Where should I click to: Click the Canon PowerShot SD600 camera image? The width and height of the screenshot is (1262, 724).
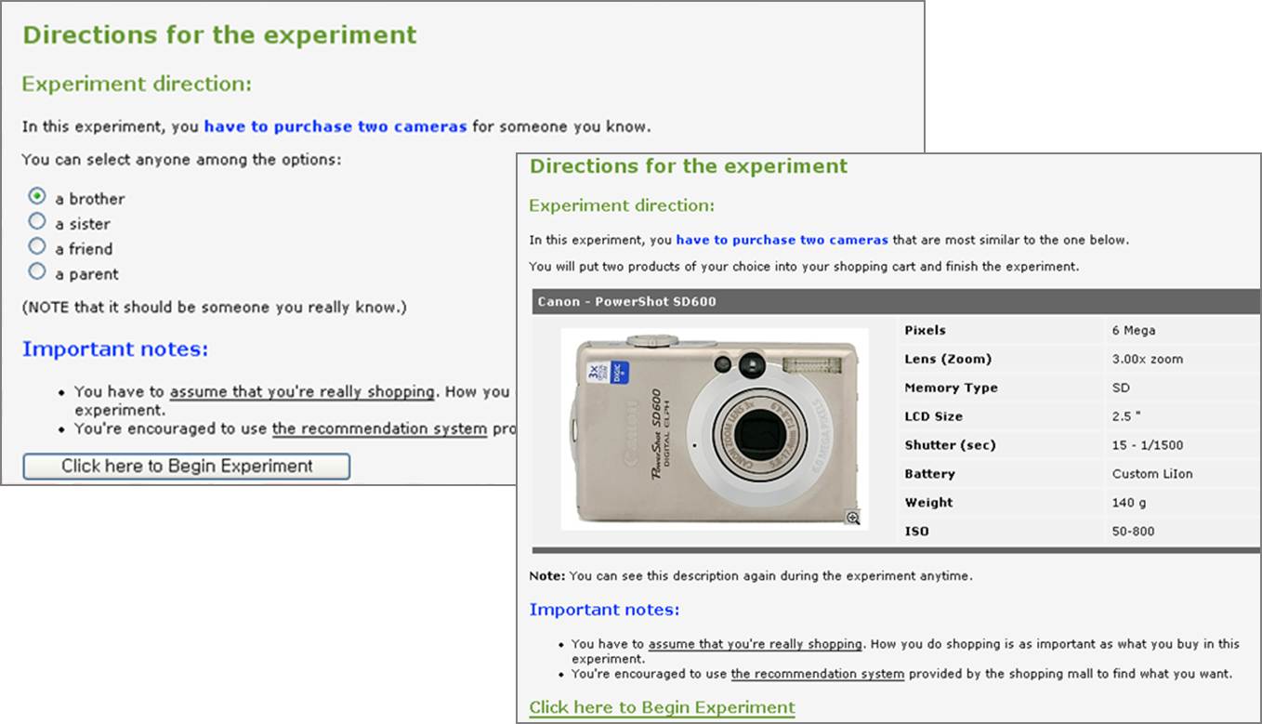tap(715, 428)
